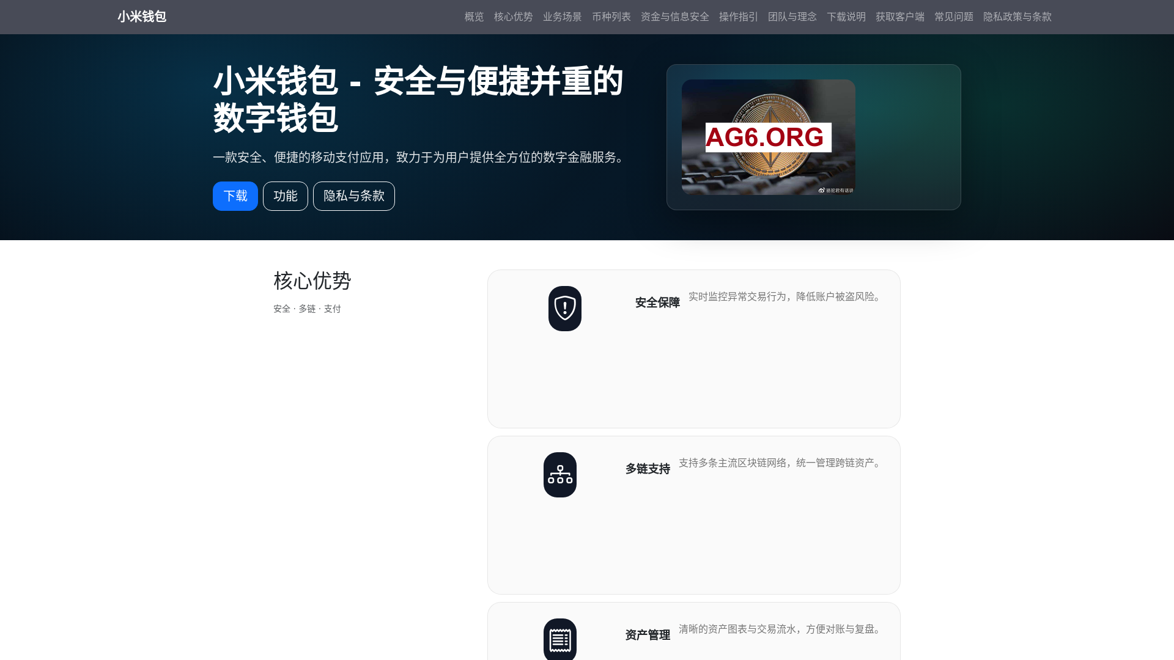Click the 安全 · 多链 · 支付 subtitle
Image resolution: width=1174 pixels, height=660 pixels.
point(307,309)
